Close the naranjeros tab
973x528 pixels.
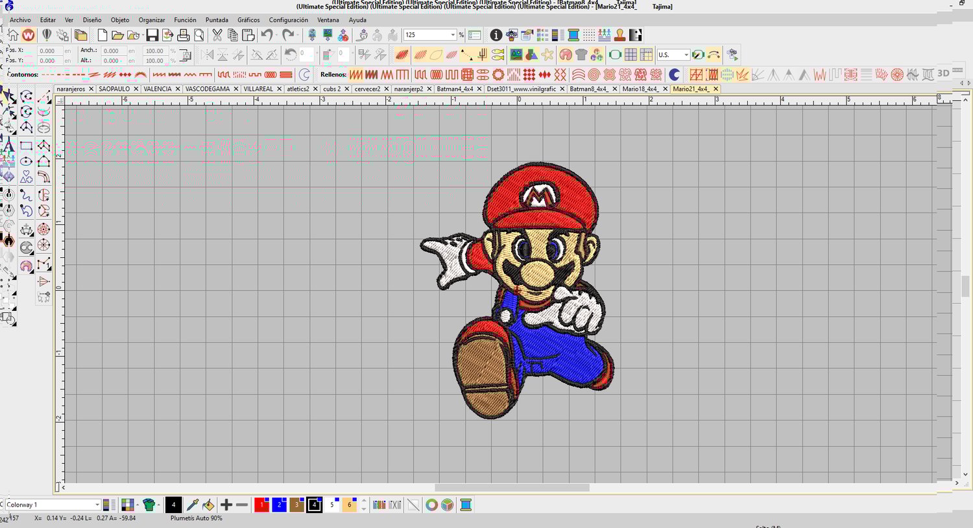pos(91,89)
